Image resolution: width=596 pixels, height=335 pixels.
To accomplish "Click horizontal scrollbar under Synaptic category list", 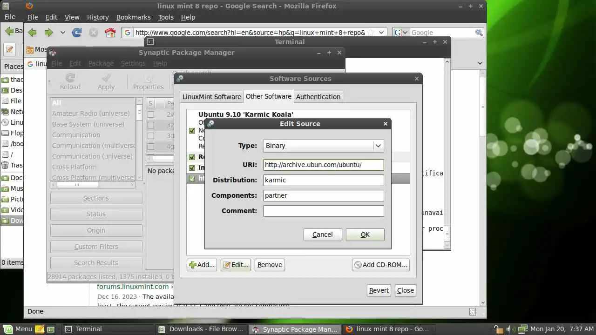I will coord(93,185).
